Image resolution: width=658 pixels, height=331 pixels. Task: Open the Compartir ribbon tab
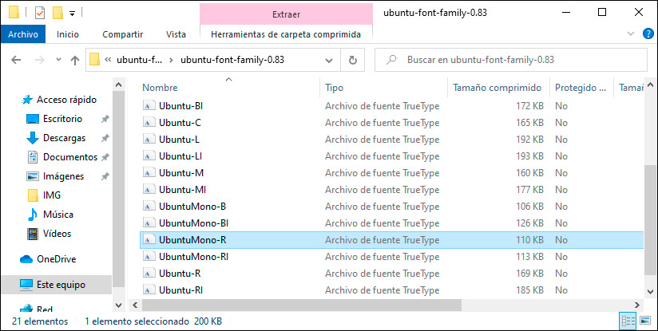122,34
